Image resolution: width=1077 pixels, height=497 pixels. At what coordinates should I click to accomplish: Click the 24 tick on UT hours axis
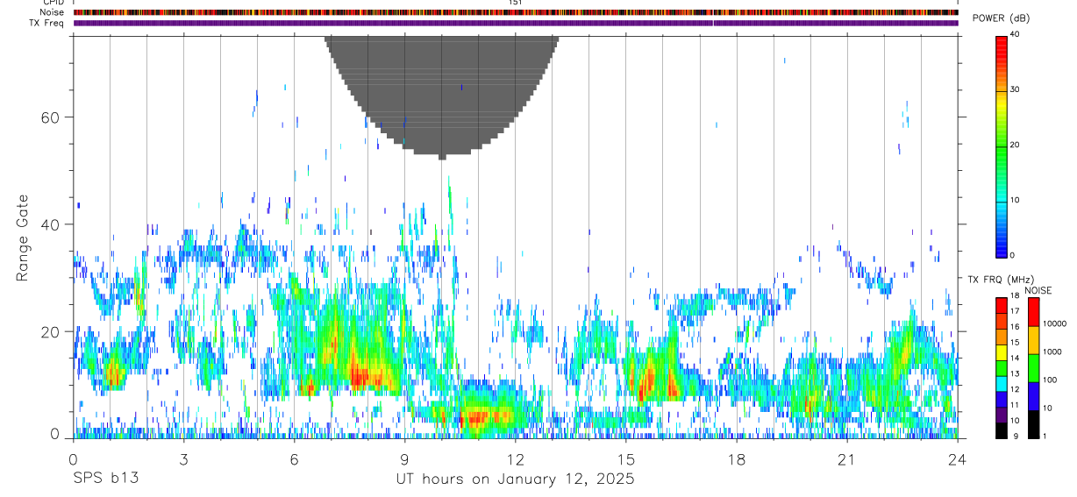957,458
